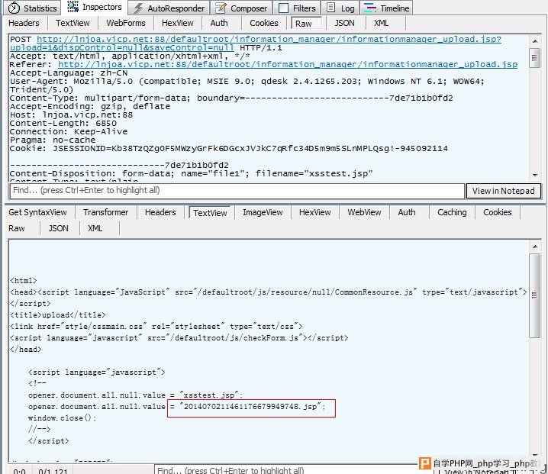The height and width of the screenshot is (474, 548).
Task: Open the Timeline tab
Action: click(x=386, y=8)
